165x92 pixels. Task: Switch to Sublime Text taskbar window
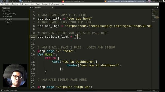pyautogui.click(x=125, y=1)
